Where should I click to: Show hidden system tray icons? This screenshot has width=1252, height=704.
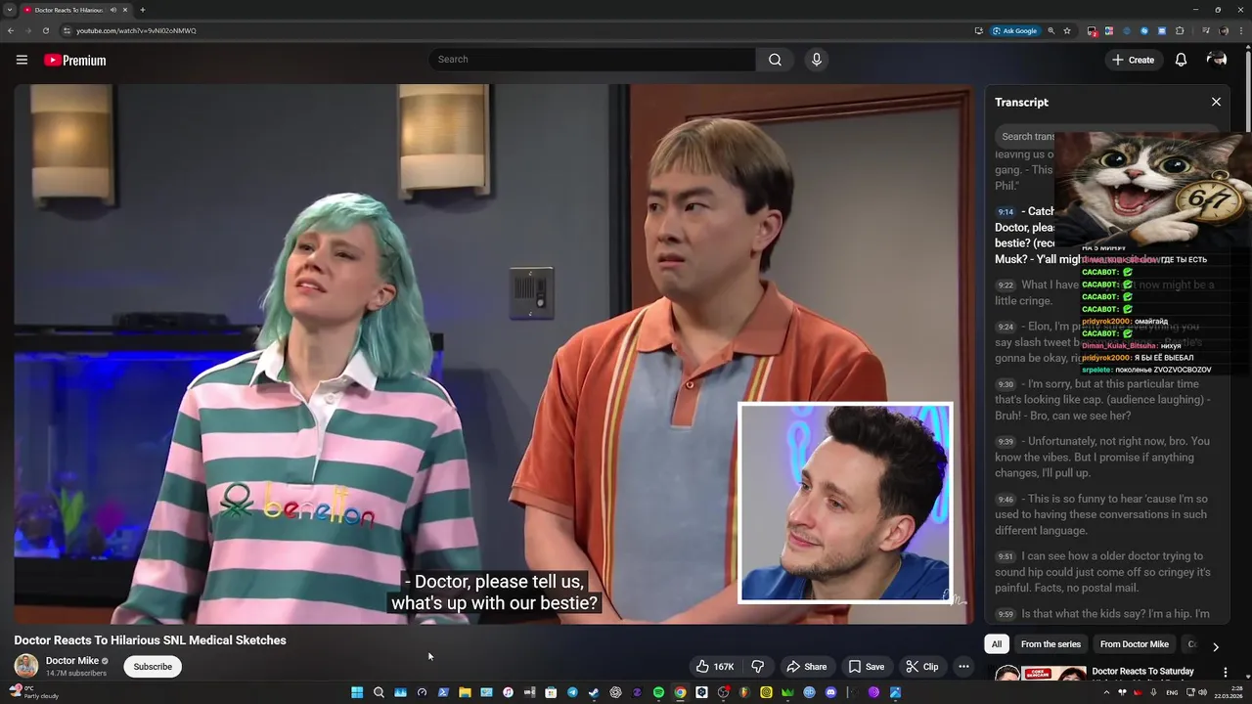[1107, 692]
